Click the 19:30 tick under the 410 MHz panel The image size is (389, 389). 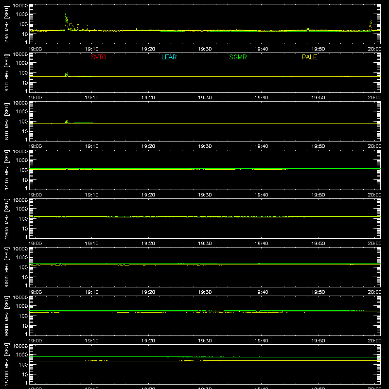tap(205, 98)
